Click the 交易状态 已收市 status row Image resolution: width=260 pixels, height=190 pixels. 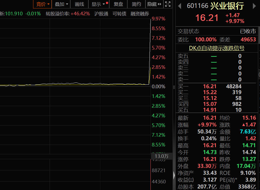(x=217, y=31)
